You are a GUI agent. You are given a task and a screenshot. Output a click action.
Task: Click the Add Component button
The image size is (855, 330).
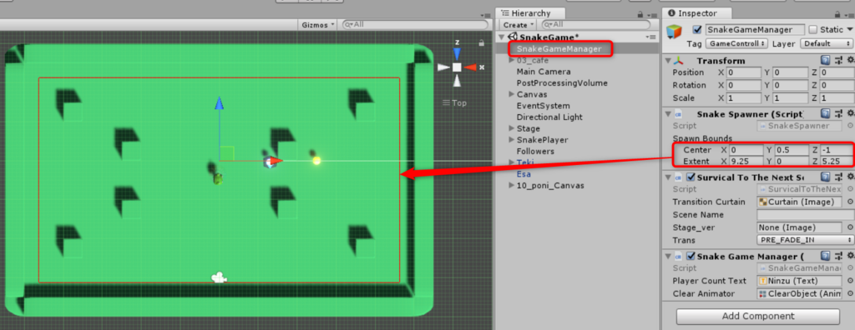point(758,317)
